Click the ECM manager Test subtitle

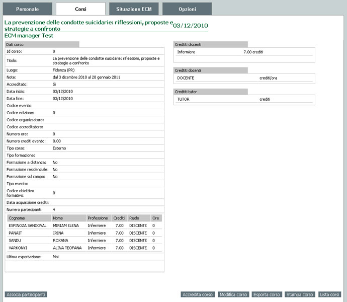coord(29,36)
